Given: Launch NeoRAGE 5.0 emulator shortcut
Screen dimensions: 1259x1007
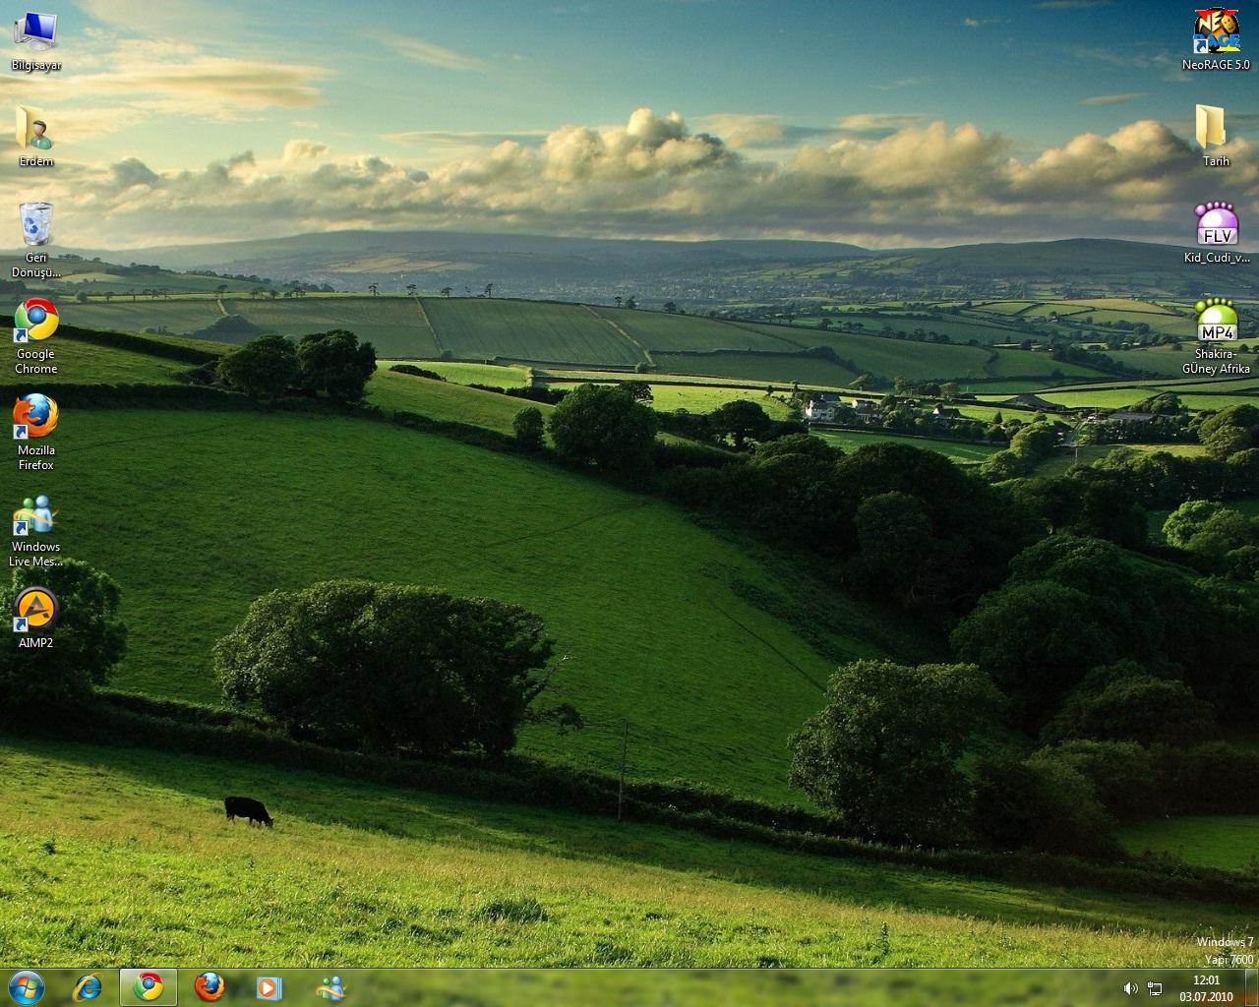Looking at the screenshot, I should pos(1216,32).
